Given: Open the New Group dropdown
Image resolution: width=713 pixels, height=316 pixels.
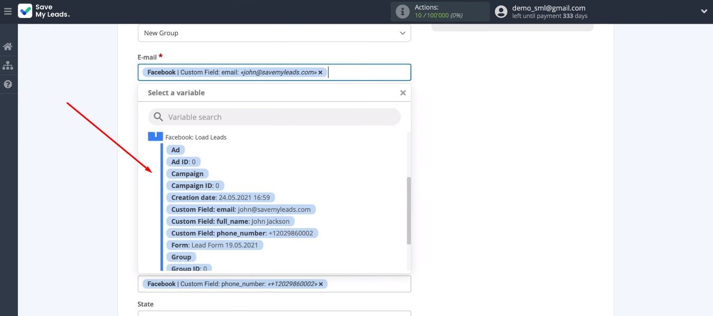Looking at the screenshot, I should pyautogui.click(x=274, y=33).
